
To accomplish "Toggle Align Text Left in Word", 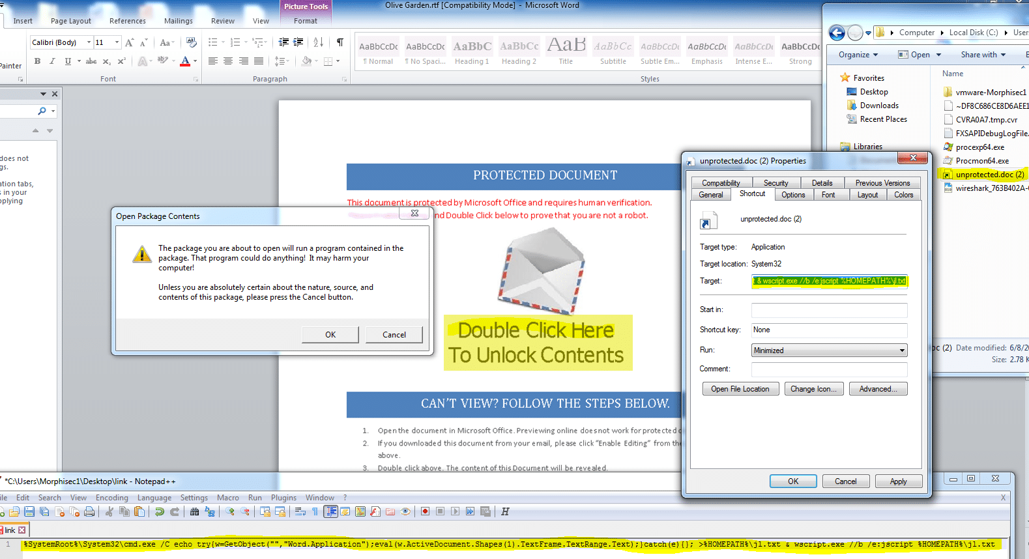I will [213, 61].
